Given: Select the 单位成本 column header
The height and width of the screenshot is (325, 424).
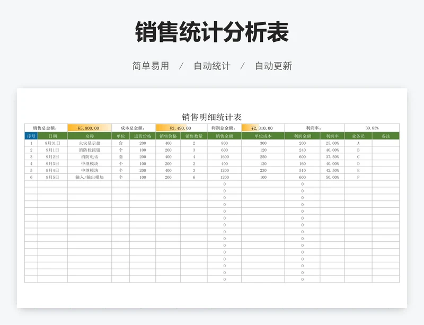Looking at the screenshot, I should 263,136.
